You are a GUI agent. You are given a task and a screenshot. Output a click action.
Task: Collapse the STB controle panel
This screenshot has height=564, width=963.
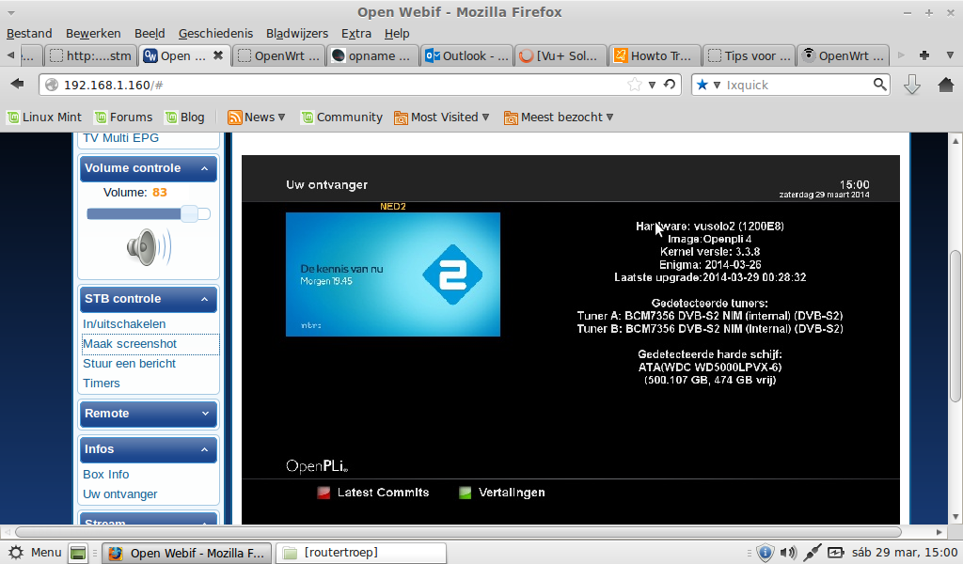(204, 299)
